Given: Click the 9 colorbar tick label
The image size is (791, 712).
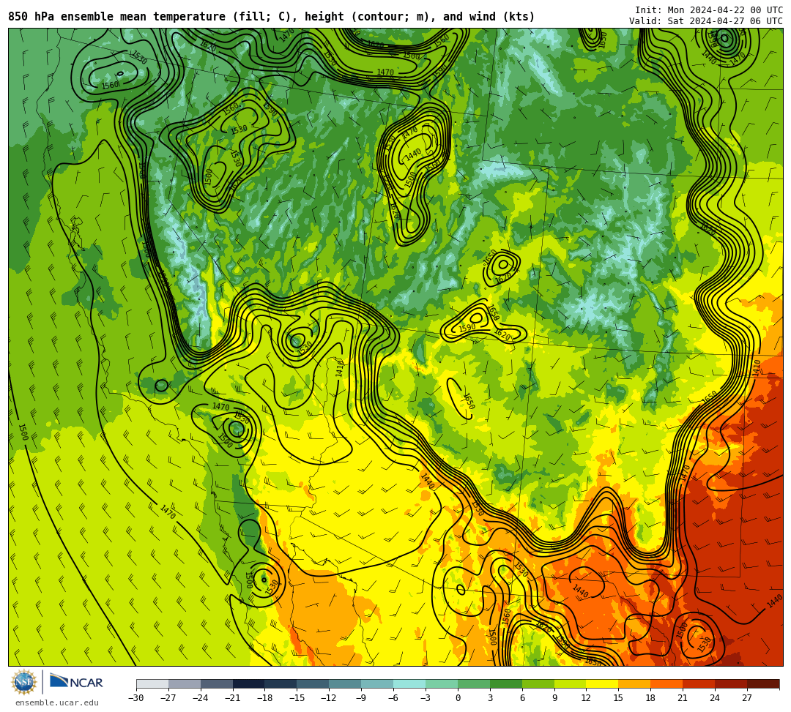Looking at the screenshot, I should (x=554, y=698).
